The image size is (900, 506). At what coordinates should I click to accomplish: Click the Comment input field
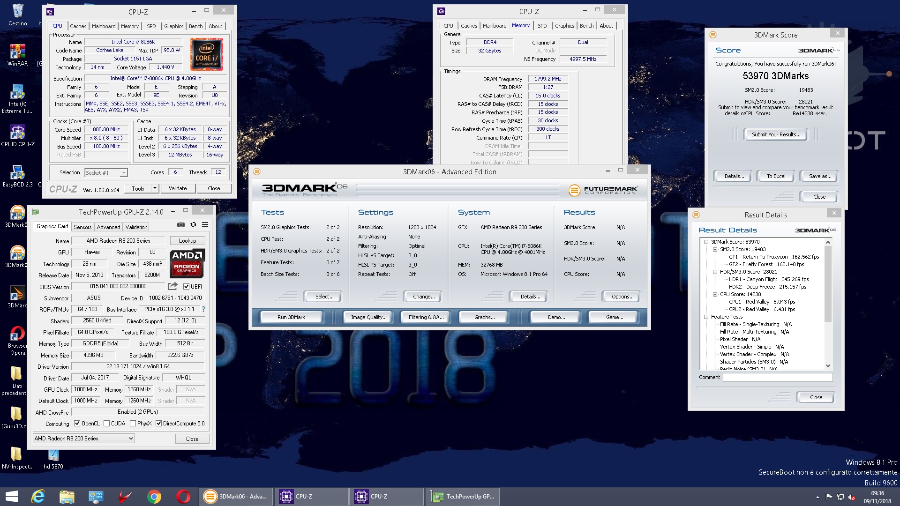click(x=778, y=377)
